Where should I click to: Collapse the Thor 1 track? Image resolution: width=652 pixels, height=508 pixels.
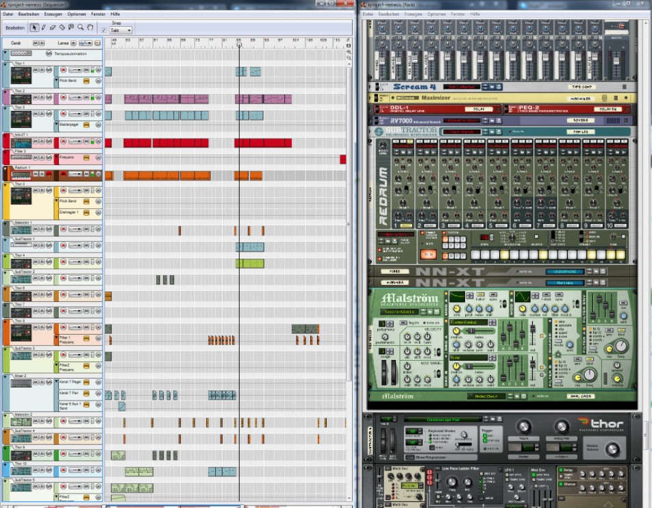(5, 64)
